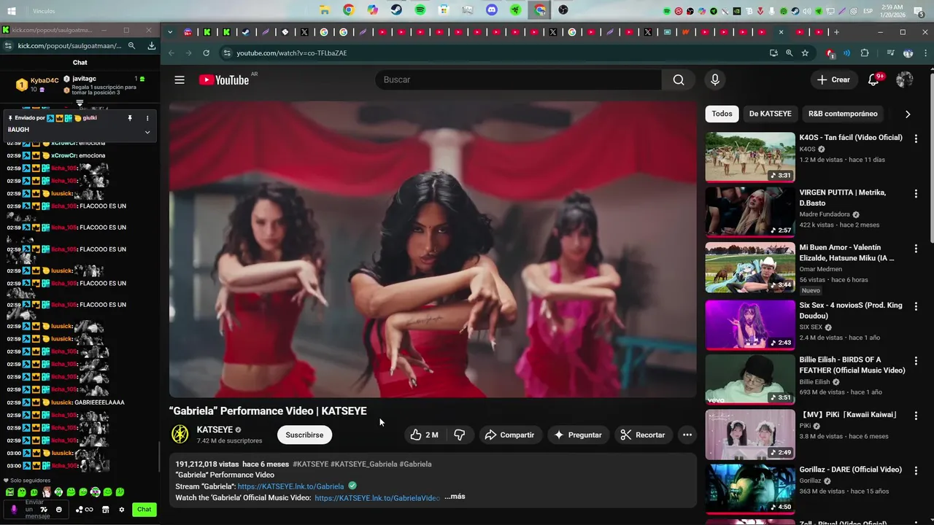Show more filter chips with right arrow
The width and height of the screenshot is (934, 525).
click(908, 114)
